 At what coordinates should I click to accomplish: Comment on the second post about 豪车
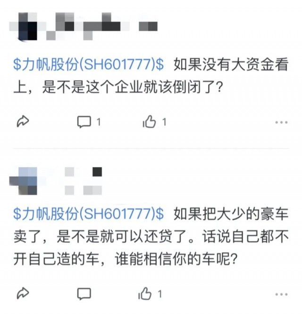coord(84,294)
